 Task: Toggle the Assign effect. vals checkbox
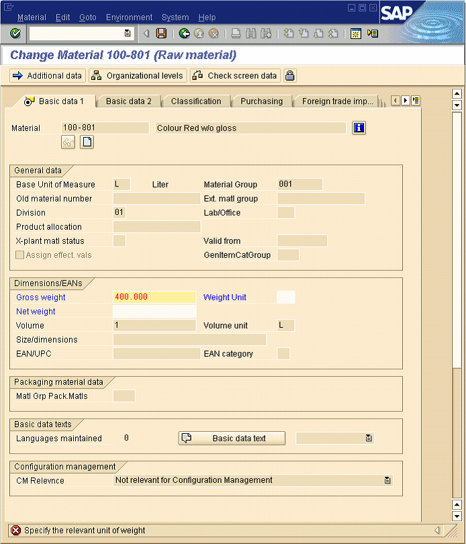[x=20, y=255]
